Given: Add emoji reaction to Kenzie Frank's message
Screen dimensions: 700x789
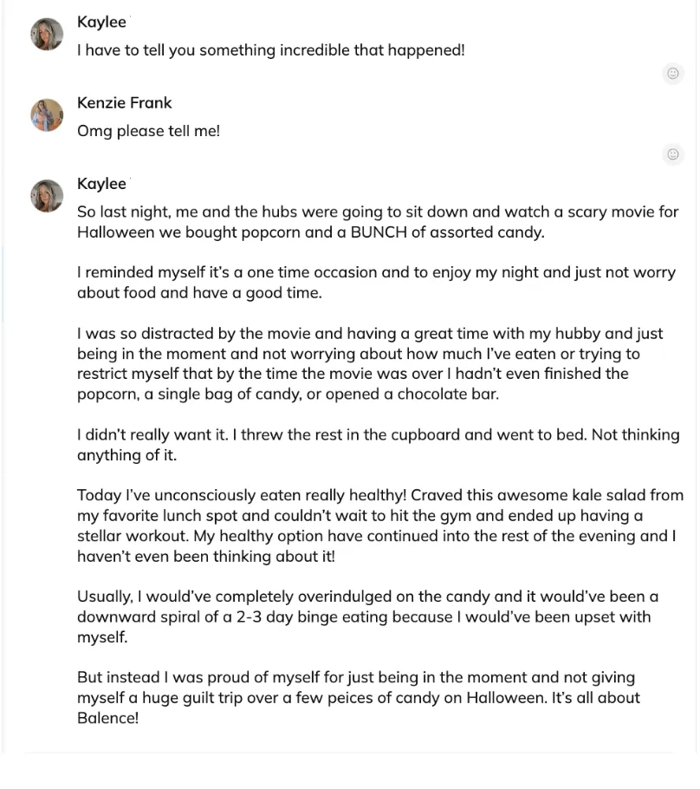Looking at the screenshot, I should click(x=673, y=154).
